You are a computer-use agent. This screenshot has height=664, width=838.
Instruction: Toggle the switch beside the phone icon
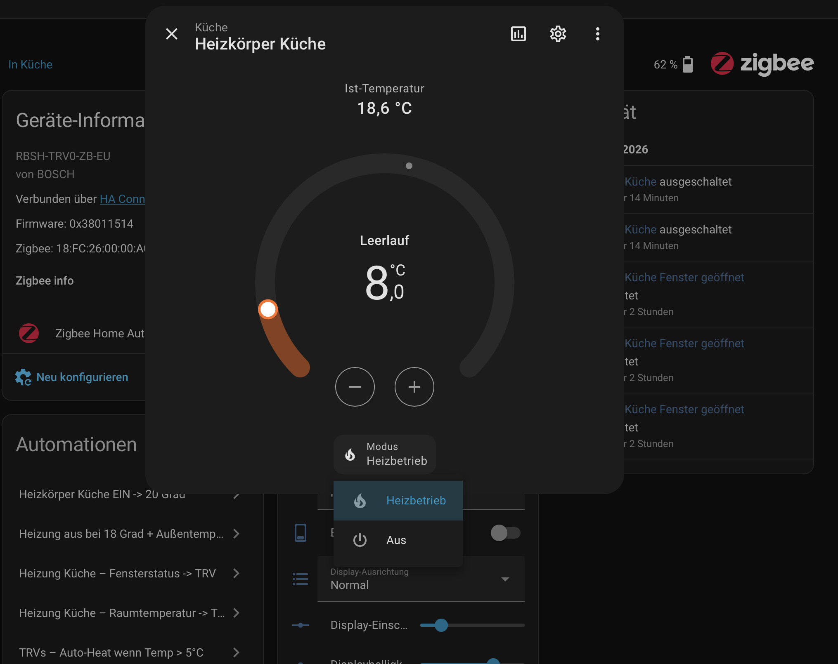[x=505, y=533]
